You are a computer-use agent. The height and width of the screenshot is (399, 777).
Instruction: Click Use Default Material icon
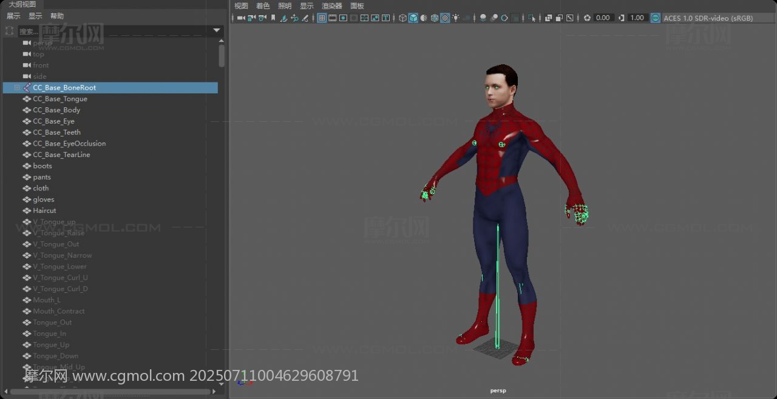pos(424,18)
